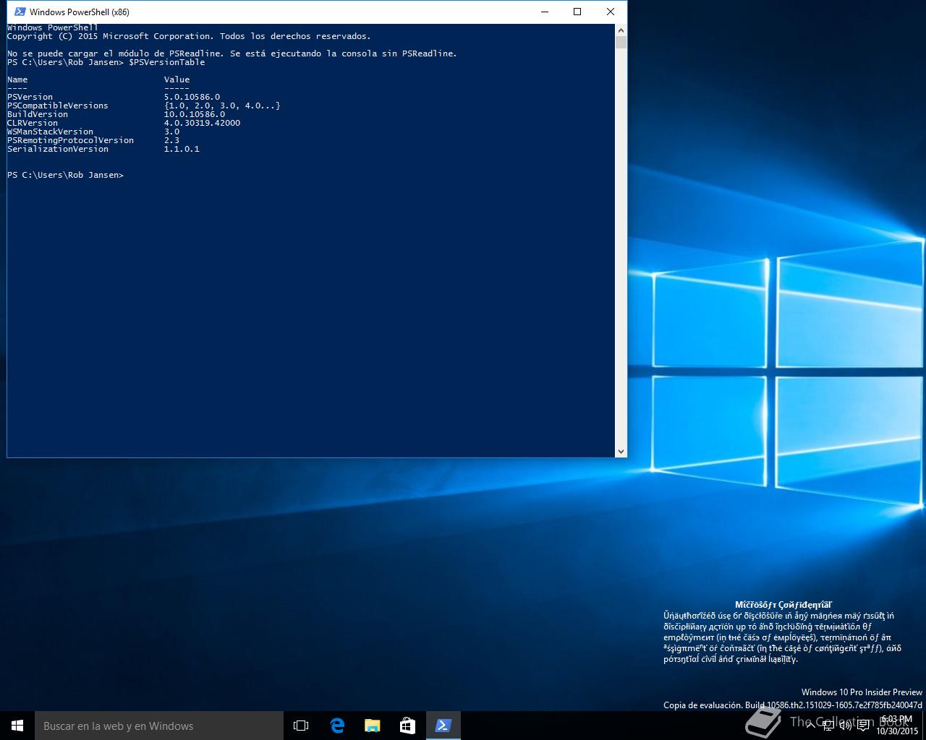Screen dimensions: 926x740
Task: Click the value 5.0.10586.0
Action: (192, 97)
